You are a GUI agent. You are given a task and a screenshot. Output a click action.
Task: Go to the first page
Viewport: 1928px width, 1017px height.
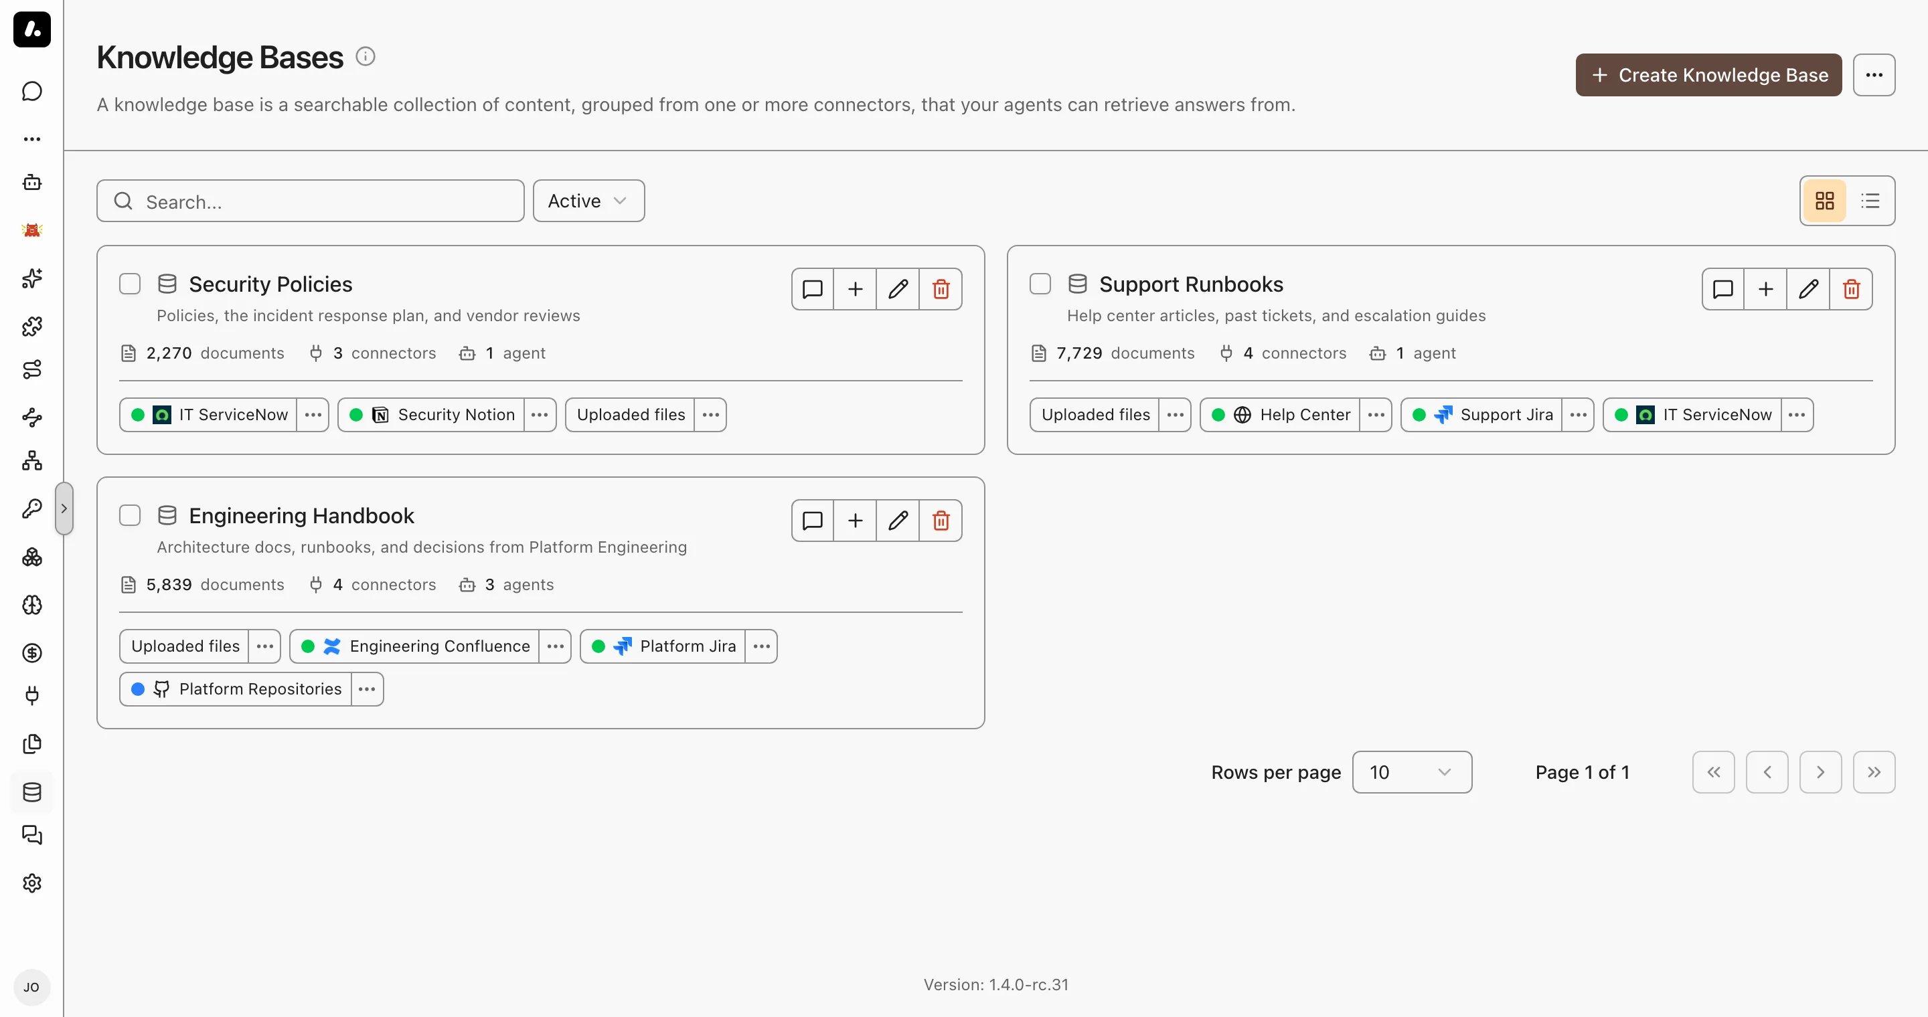1713,773
